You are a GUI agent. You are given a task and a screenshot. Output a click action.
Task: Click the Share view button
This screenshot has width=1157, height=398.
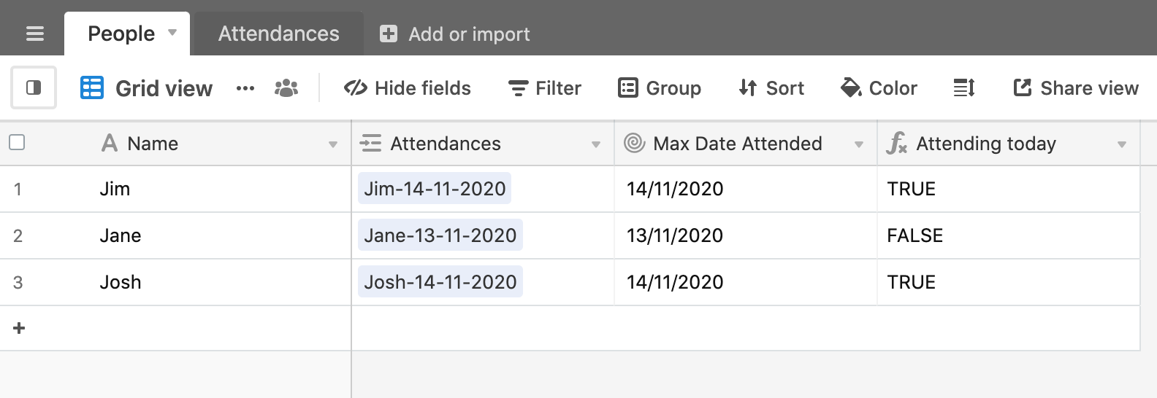pyautogui.click(x=1076, y=88)
